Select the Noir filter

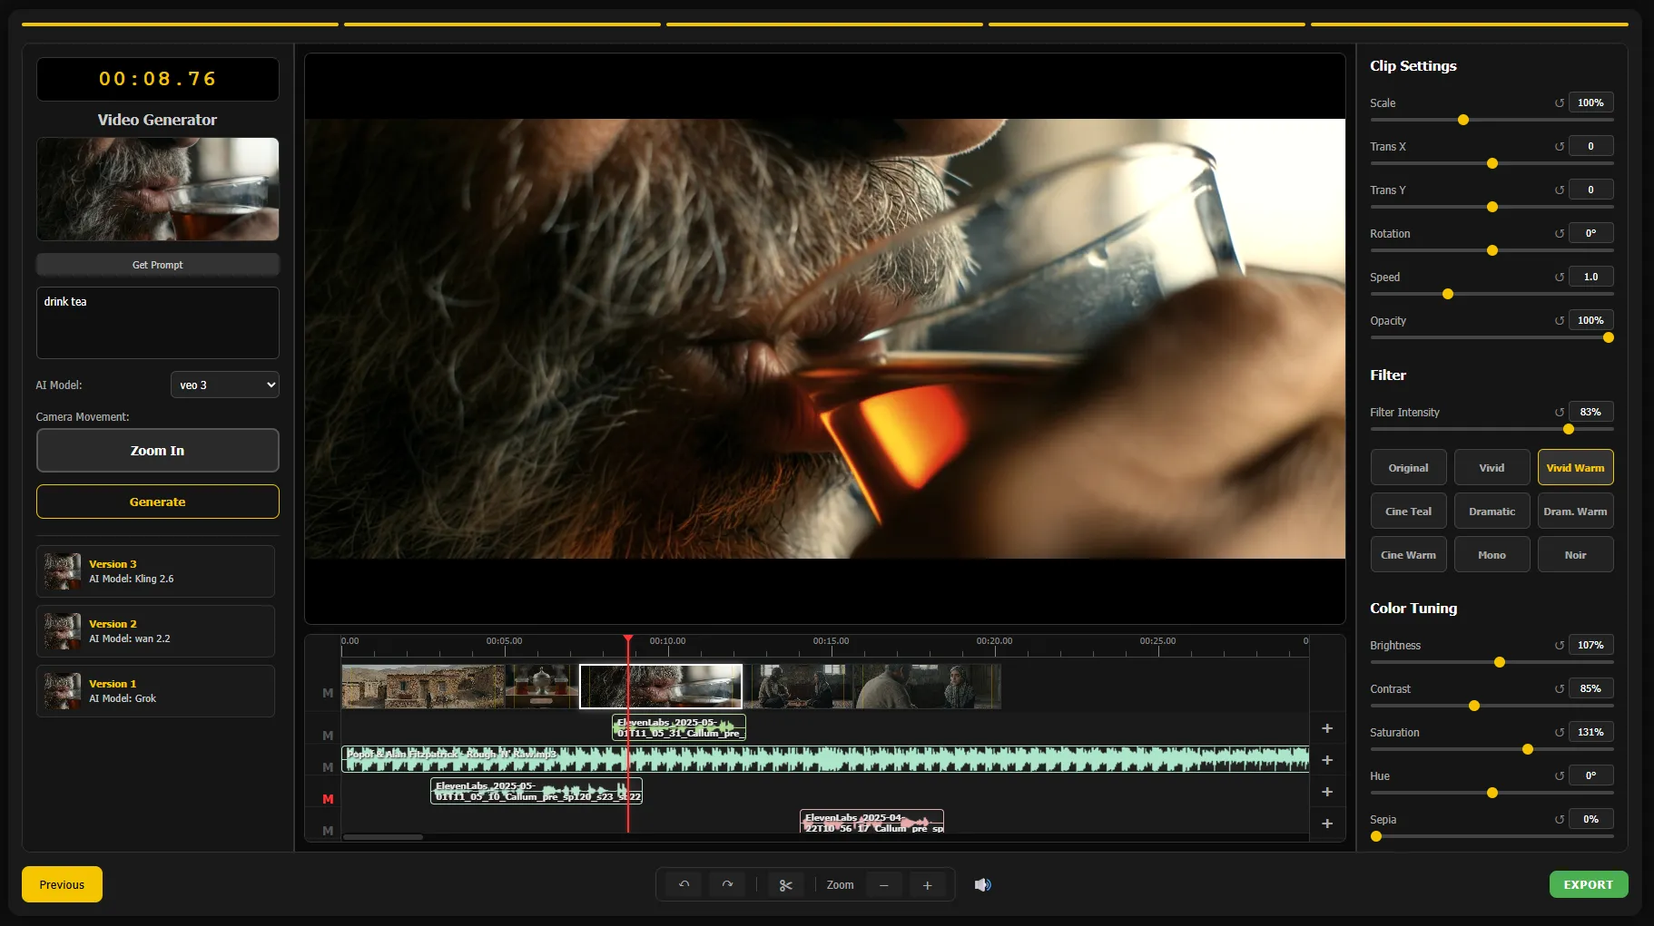tap(1575, 555)
